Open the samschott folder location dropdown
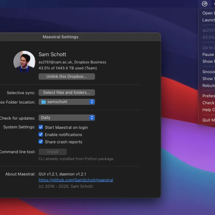Viewport: 215px width, 215px height. pos(67,102)
